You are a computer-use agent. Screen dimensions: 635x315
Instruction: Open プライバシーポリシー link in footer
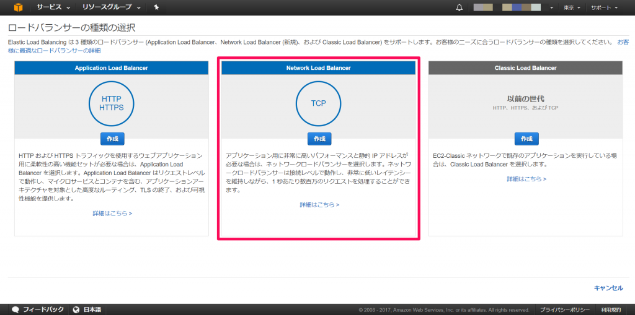click(x=564, y=310)
